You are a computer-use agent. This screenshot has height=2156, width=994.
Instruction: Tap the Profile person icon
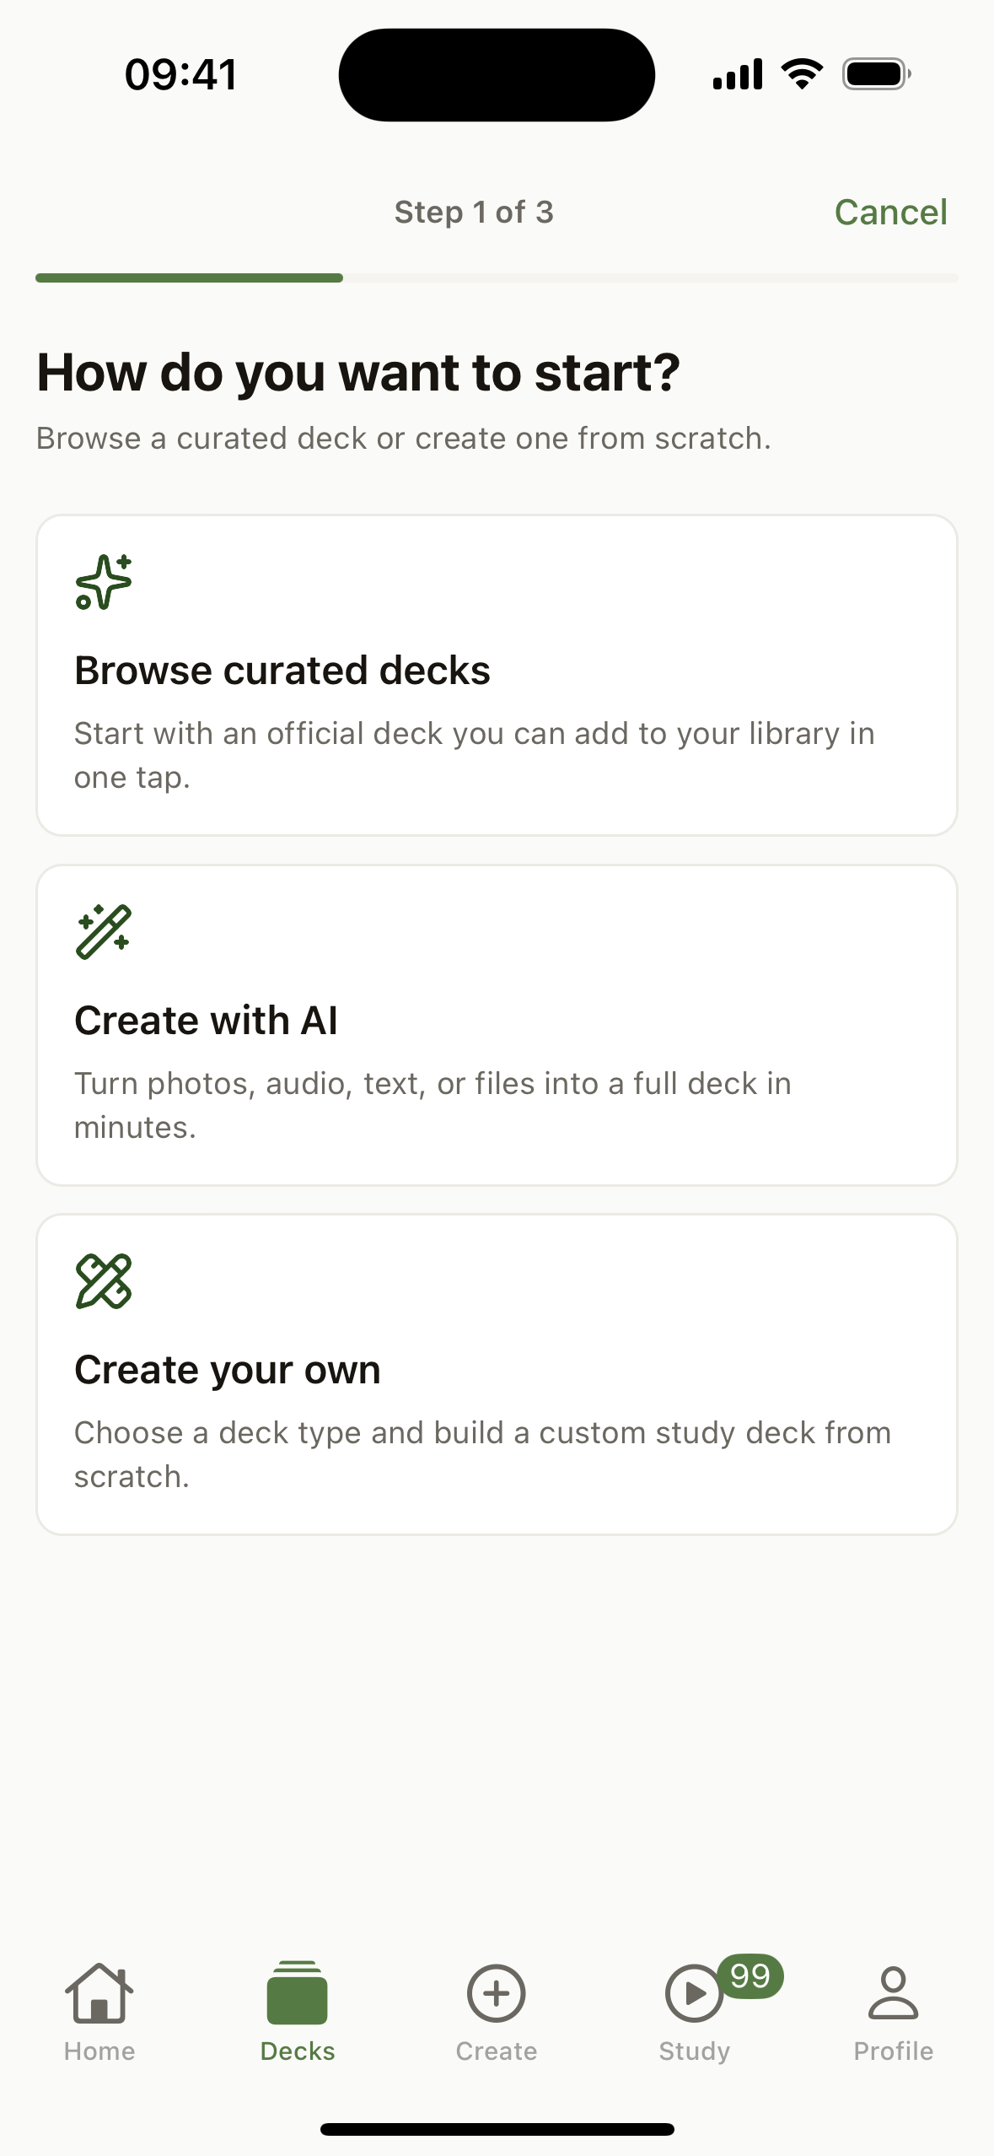[x=893, y=1992]
